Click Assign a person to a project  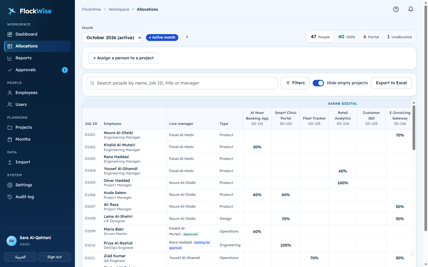click(123, 58)
